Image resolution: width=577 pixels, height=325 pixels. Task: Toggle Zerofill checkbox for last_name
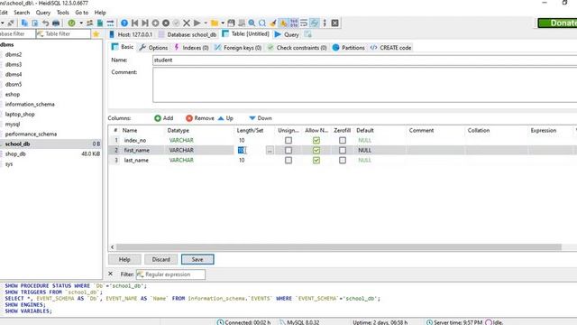343,161
